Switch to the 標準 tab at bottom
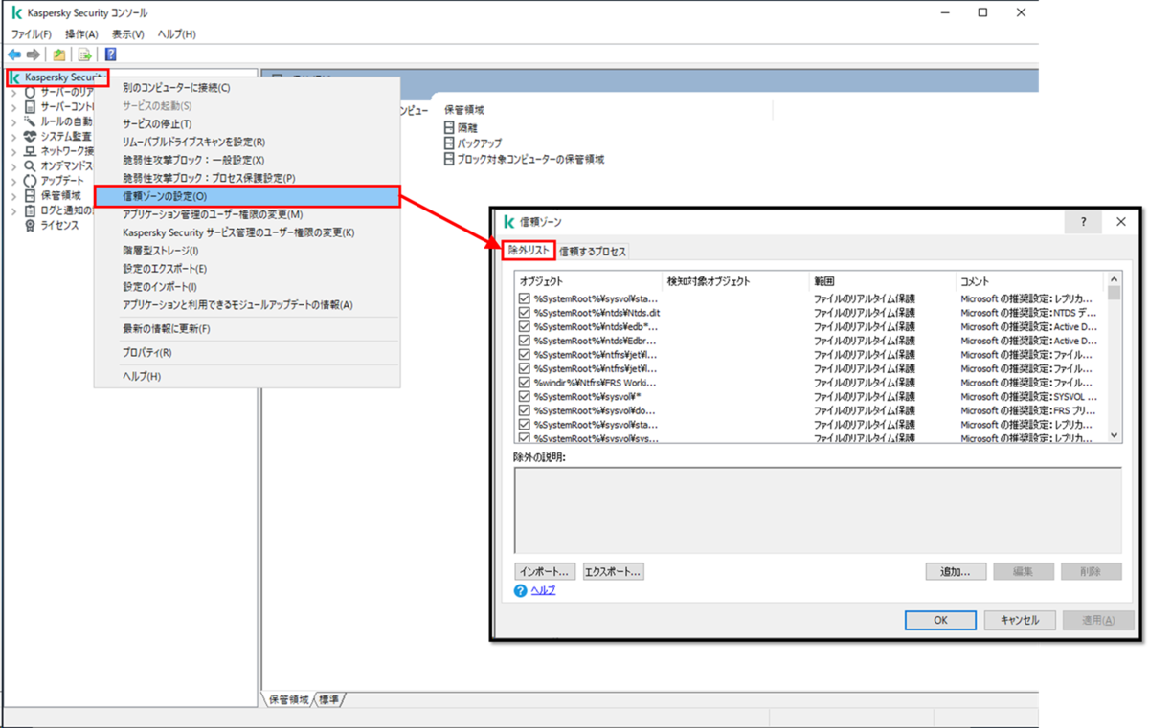1149x728 pixels. [330, 700]
